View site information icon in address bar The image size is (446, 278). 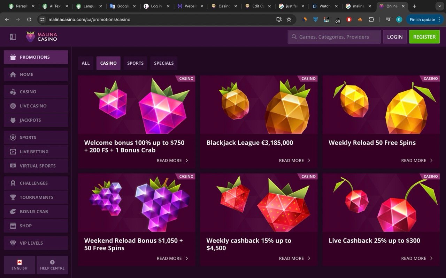[42, 19]
